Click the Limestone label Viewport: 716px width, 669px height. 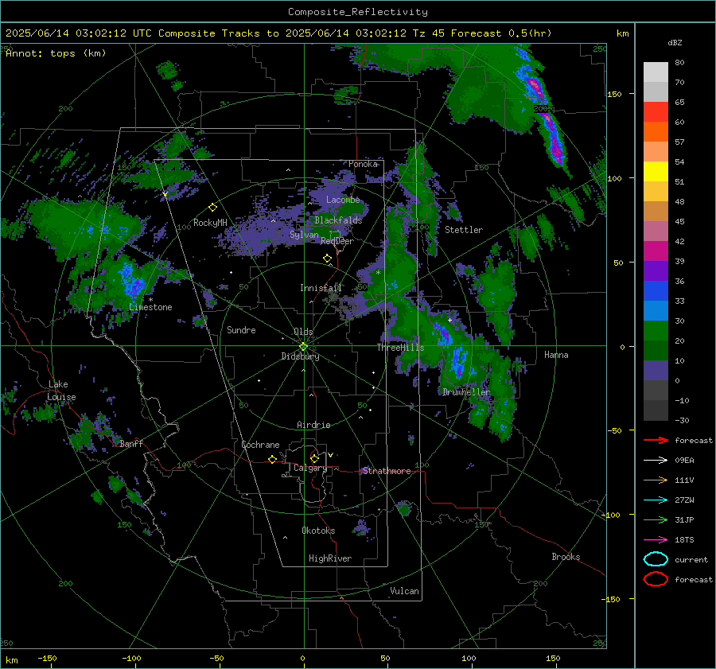[x=150, y=307]
